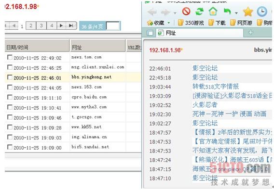Open a new tab with plus button

coord(251,32)
